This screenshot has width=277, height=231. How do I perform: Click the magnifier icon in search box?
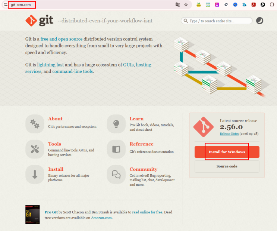pyautogui.click(x=186, y=21)
